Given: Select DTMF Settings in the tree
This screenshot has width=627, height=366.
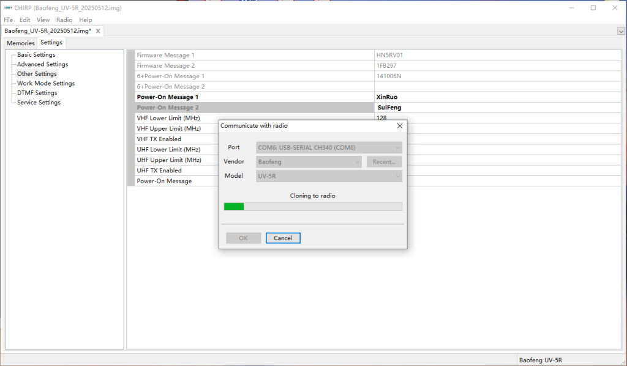Looking at the screenshot, I should (37, 93).
